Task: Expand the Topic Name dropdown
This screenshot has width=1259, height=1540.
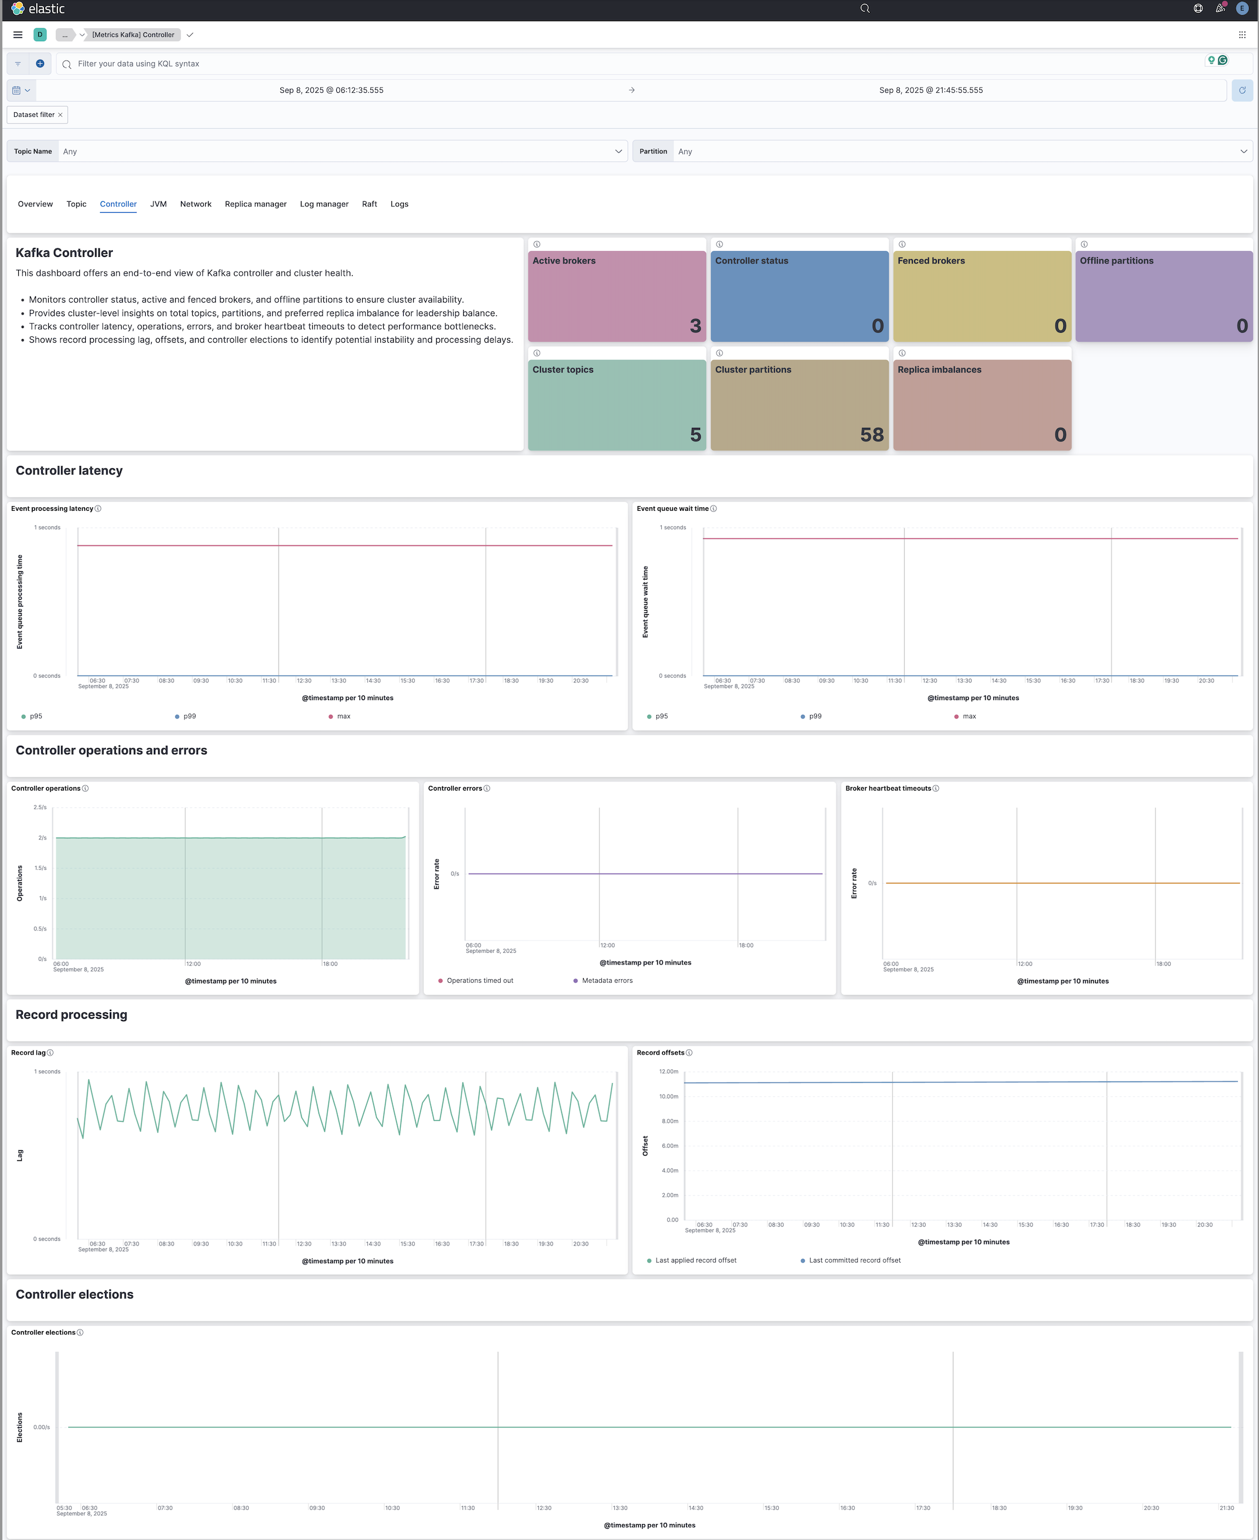Action: 341,152
